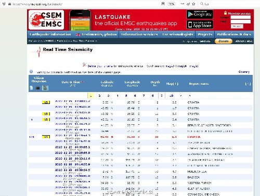260x196 pixels.
Task: Open the 10:35:05.2 event date link
Action: click(73, 147)
